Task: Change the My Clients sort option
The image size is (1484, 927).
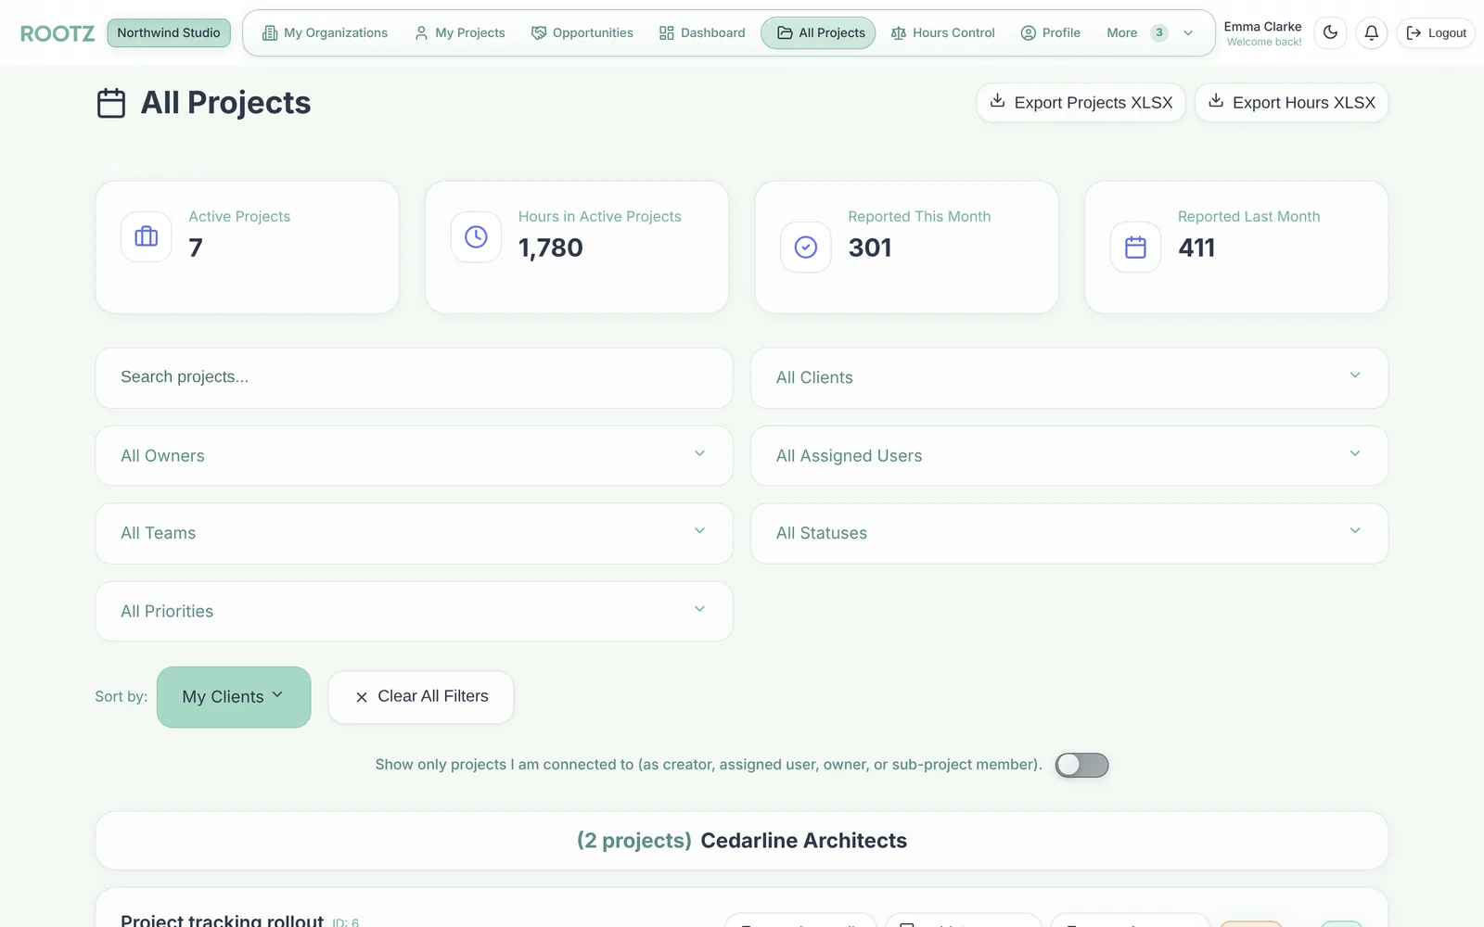Action: [234, 697]
